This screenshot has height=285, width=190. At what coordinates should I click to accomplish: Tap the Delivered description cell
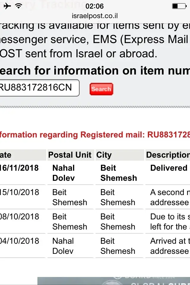coord(169,168)
